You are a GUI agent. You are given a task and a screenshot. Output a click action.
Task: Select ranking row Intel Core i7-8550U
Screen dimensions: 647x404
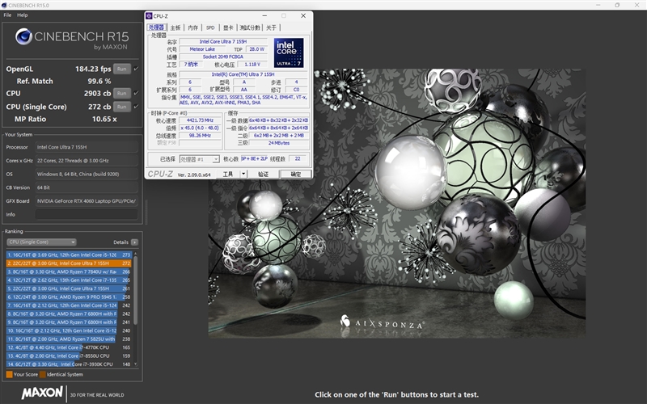(x=69, y=356)
